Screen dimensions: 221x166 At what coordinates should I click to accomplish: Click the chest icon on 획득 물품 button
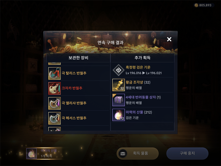point(123,154)
